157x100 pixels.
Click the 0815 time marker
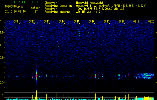pos(77,21)
